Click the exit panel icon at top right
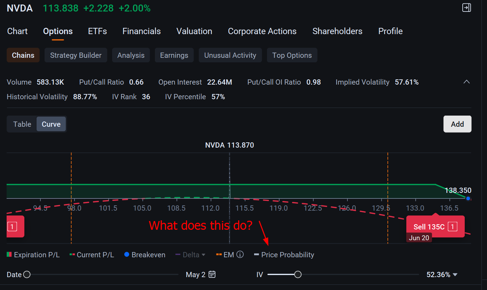This screenshot has width=487, height=290. (x=466, y=8)
